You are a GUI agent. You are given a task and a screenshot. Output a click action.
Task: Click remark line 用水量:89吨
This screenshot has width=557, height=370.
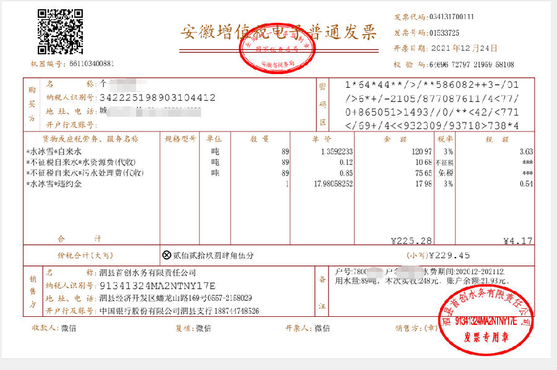356,281
